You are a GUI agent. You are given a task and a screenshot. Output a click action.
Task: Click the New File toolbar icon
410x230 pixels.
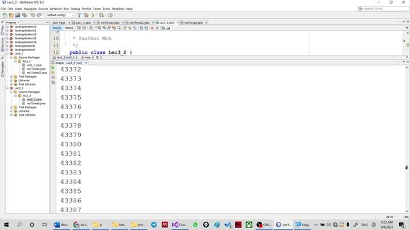[x=4, y=15]
